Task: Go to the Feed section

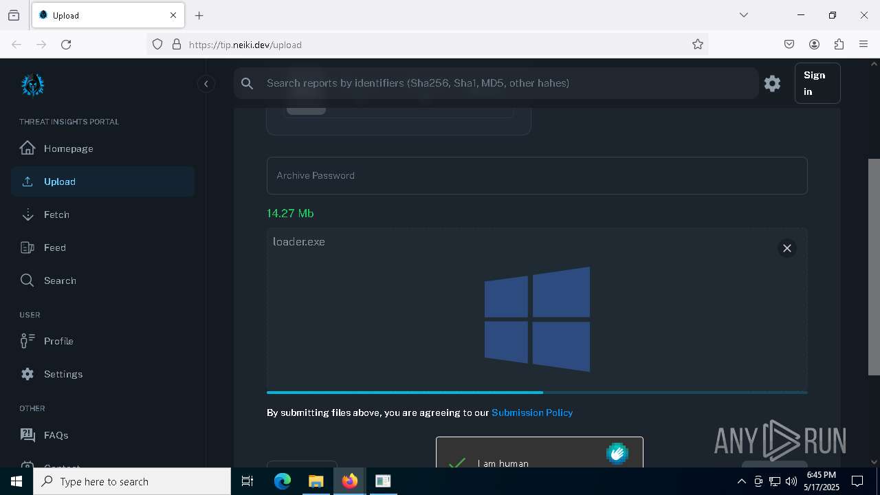Action: (x=102, y=247)
